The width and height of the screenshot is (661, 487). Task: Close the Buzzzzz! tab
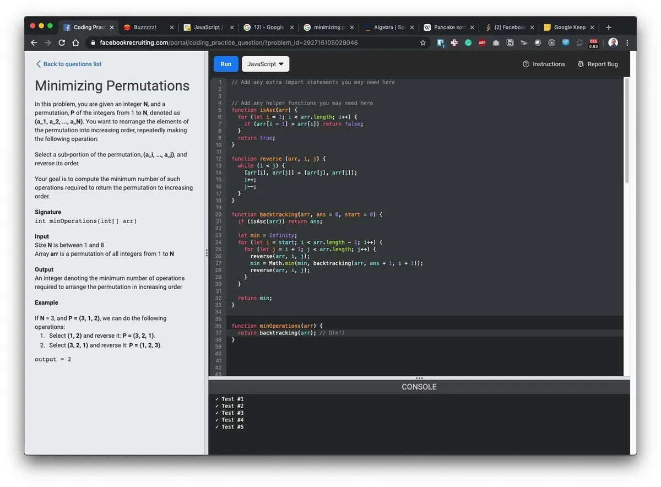point(172,28)
